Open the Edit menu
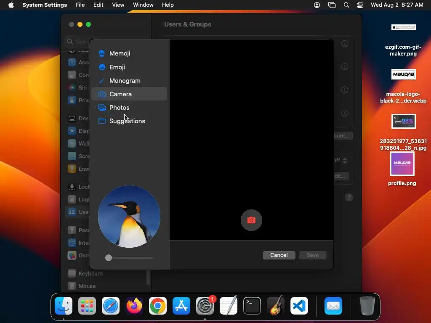Screen dimensions: 431x323 (x=98, y=5)
